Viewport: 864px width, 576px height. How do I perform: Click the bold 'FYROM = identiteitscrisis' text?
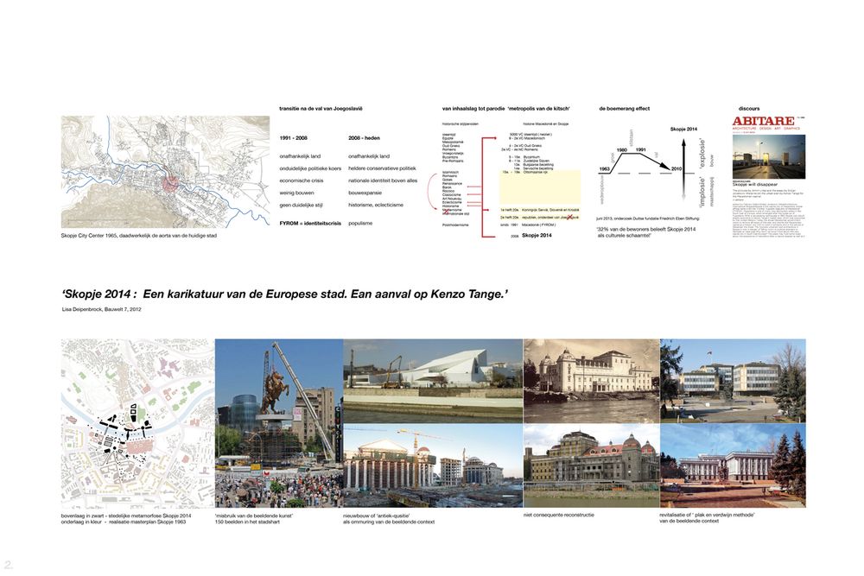coord(310,224)
